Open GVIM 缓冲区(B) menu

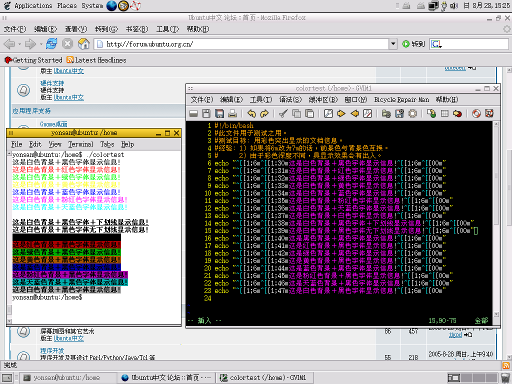click(323, 99)
